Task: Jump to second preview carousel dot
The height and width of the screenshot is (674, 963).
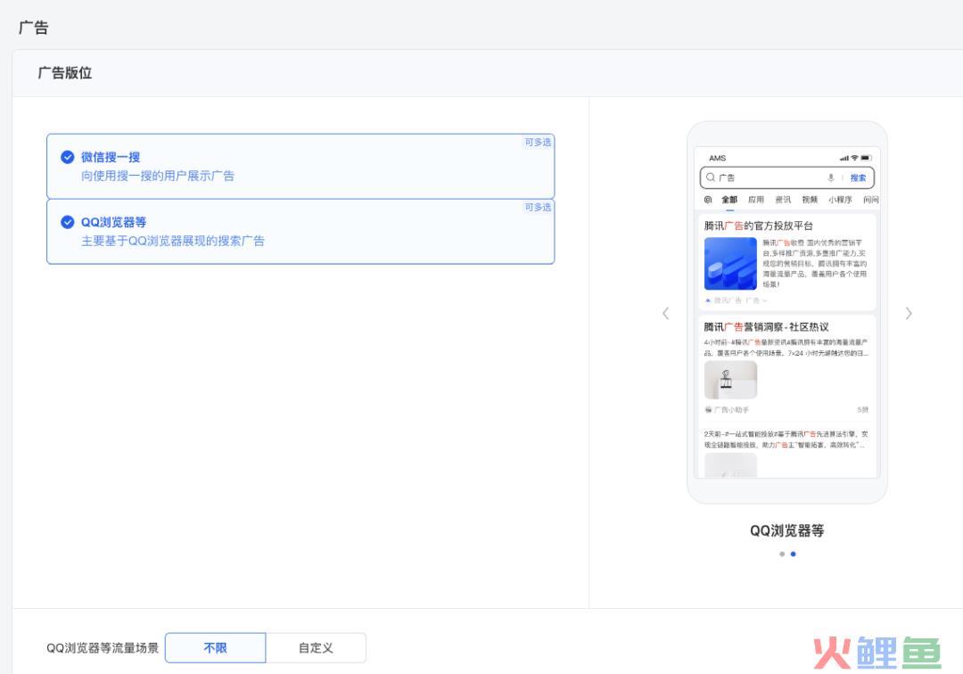Action: click(793, 554)
